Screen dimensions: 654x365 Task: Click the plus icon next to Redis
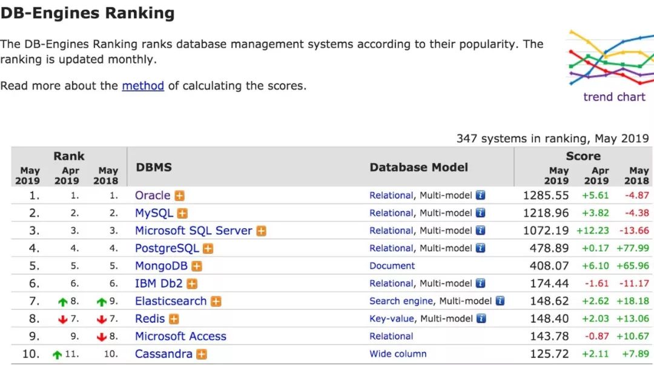(x=174, y=319)
